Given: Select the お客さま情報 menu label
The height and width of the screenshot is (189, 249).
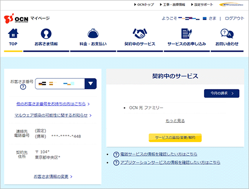Looking at the screenshot, I should click(46, 44).
